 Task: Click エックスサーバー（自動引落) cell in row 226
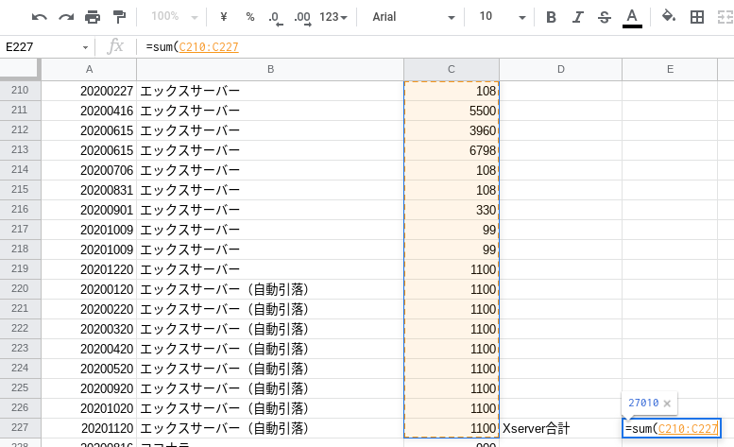point(270,408)
